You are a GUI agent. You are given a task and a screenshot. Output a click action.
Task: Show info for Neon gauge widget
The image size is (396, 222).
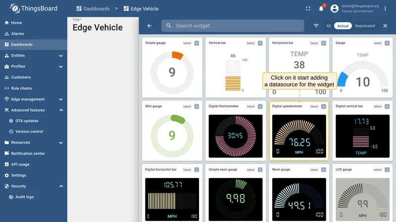(x=324, y=170)
